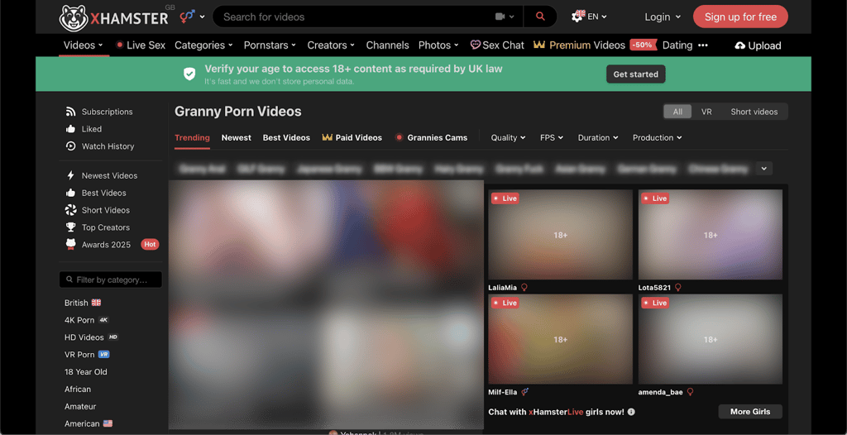Click the Amateur category text

tap(80, 406)
